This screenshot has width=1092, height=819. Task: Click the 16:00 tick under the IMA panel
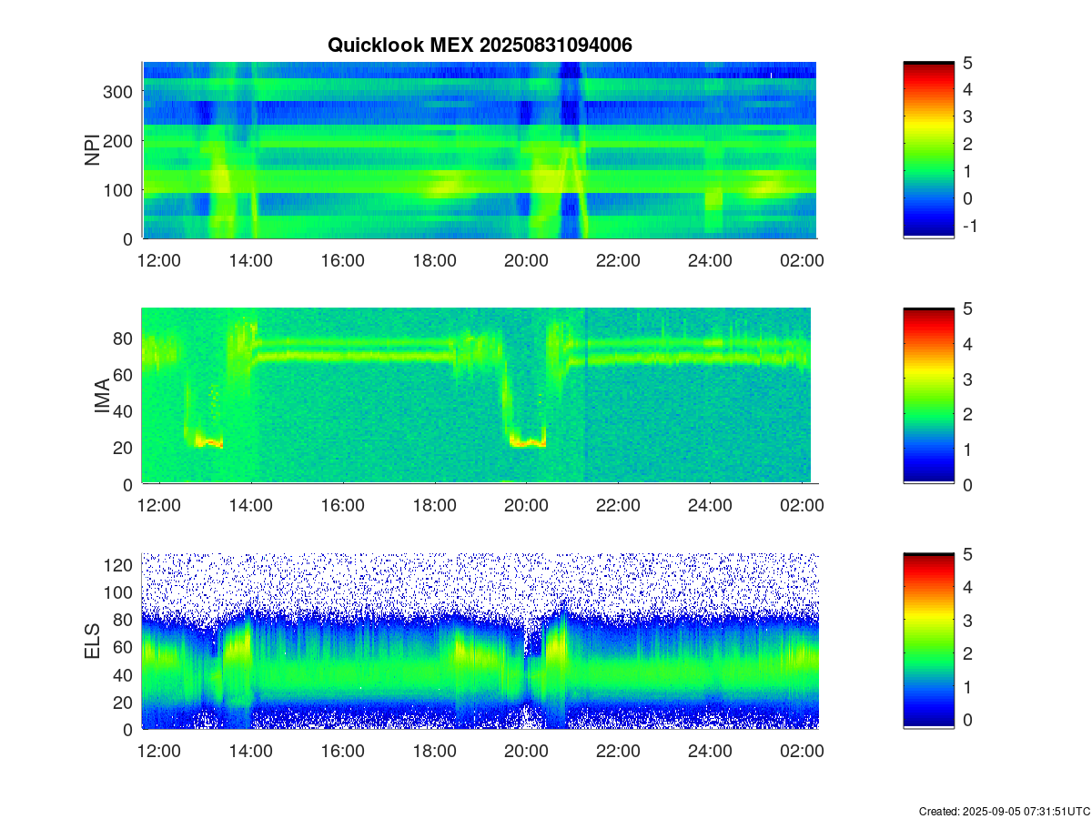click(342, 506)
